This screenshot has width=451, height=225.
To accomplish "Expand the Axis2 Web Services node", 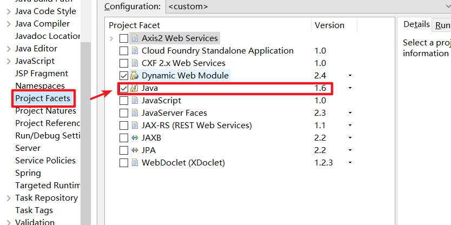I will [x=112, y=38].
